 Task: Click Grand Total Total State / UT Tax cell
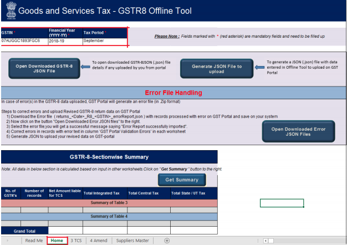click(x=194, y=231)
